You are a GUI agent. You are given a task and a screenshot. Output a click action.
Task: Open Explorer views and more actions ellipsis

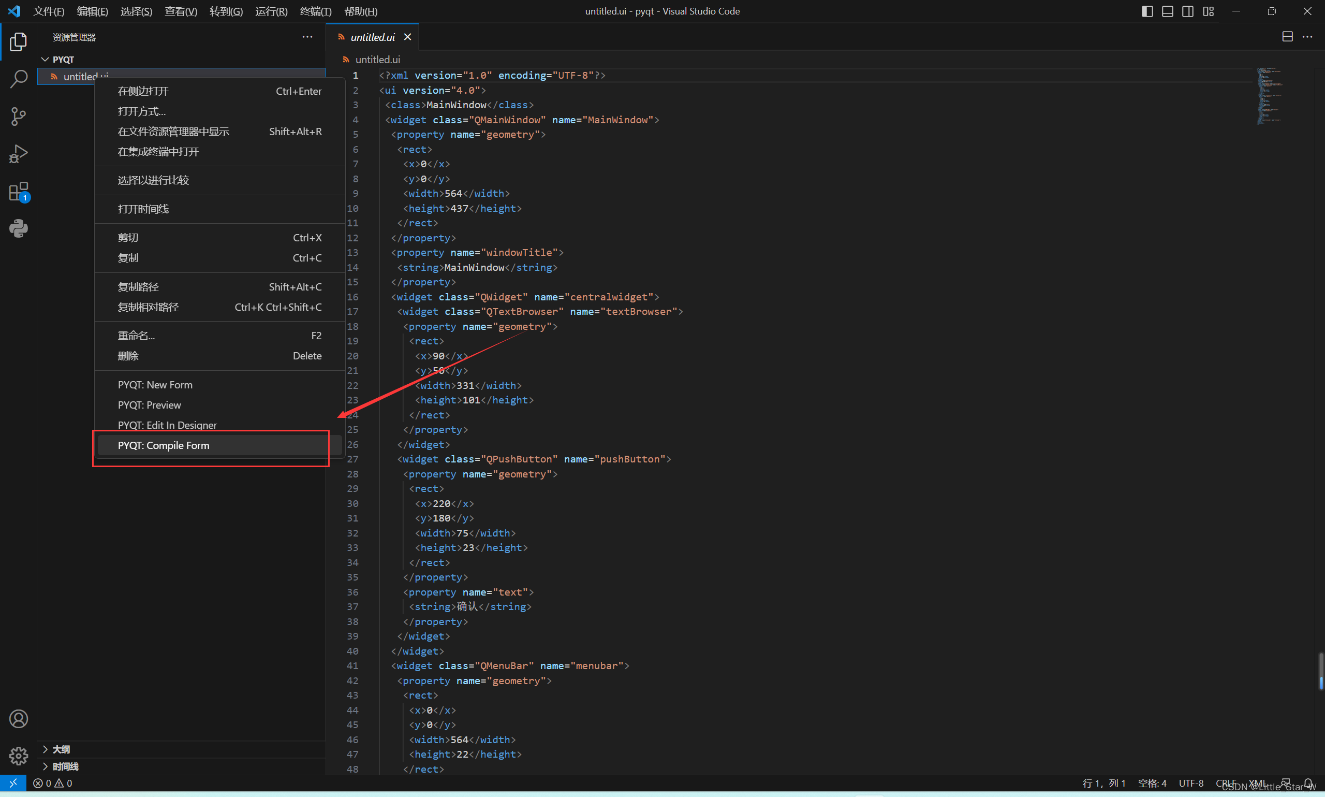coord(307,37)
